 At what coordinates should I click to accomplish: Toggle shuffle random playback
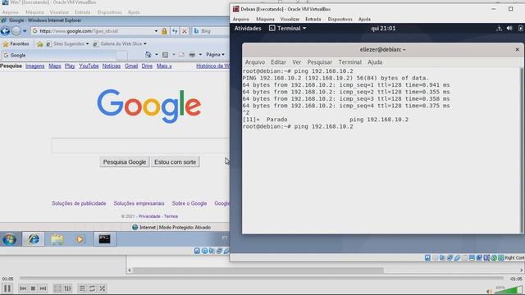coord(103,288)
